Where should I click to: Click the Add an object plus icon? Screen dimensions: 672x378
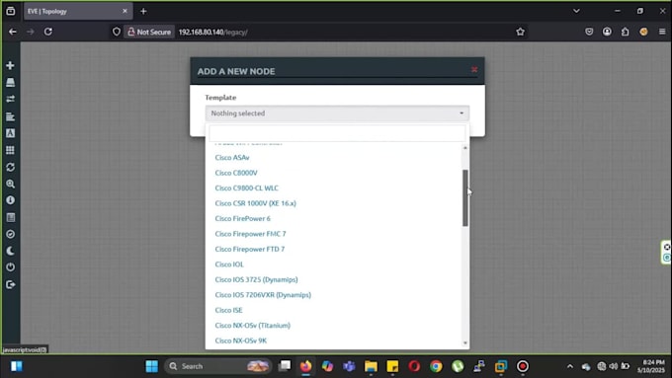(10, 65)
